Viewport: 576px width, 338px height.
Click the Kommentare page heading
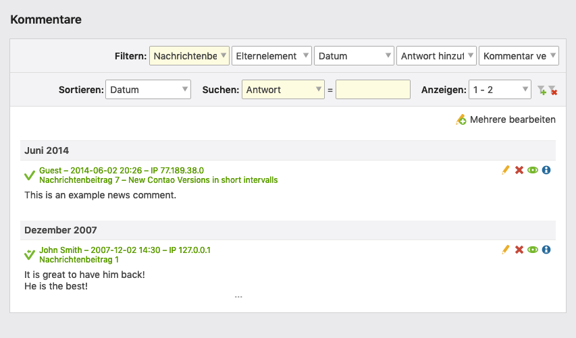point(46,20)
